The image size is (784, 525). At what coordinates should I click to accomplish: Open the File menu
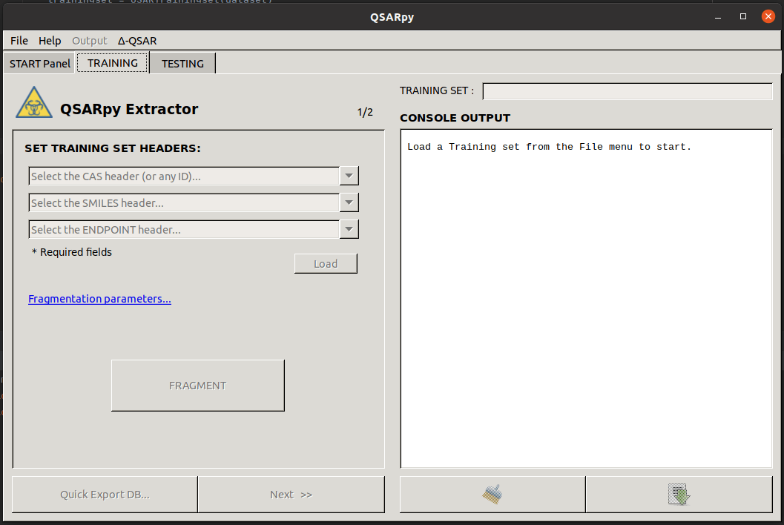coord(19,41)
